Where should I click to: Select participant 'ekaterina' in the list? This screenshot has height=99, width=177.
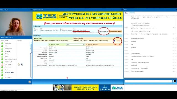pyautogui.click(x=8, y=43)
